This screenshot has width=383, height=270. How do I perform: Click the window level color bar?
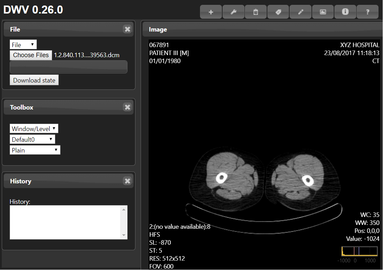coord(359,251)
